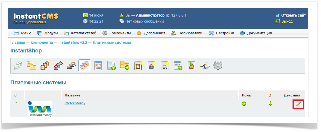Click the red houses icon in toolbar

pos(58,65)
